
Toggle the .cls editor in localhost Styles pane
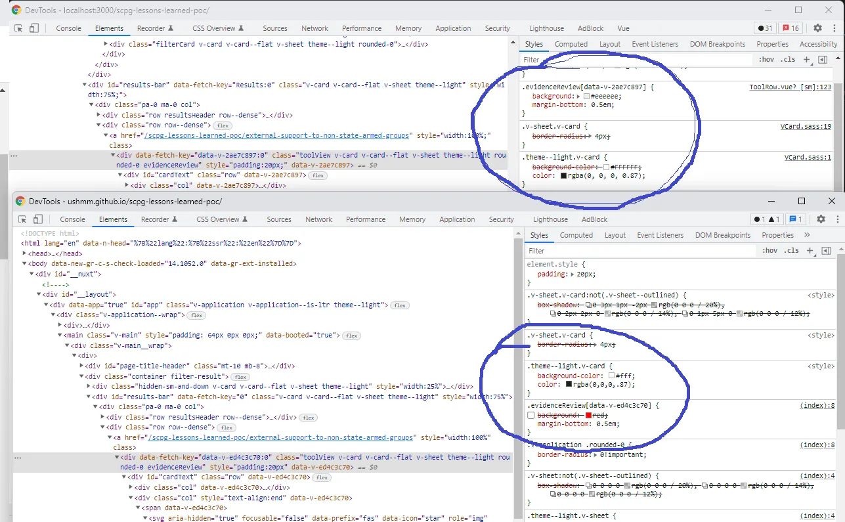pos(789,60)
